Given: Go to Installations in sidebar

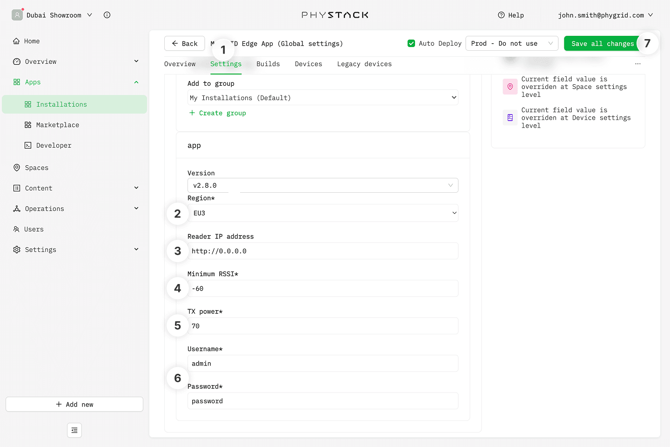Looking at the screenshot, I should pyautogui.click(x=74, y=104).
